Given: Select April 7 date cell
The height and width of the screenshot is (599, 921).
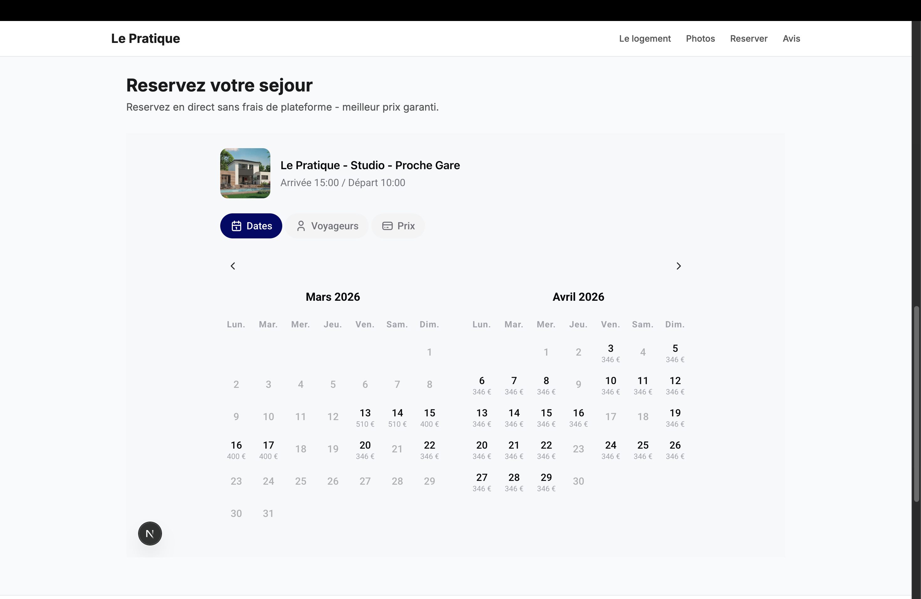Looking at the screenshot, I should pos(514,385).
